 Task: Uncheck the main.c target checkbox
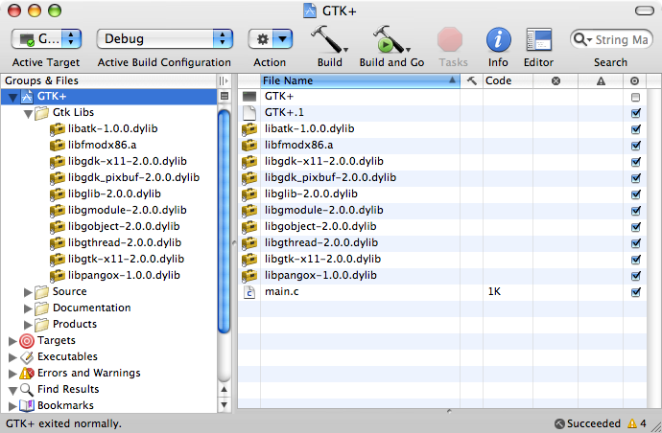tap(635, 292)
